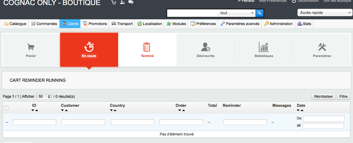Expand the Accès rapide dropdown
The width and height of the screenshot is (353, 143).
(x=324, y=13)
